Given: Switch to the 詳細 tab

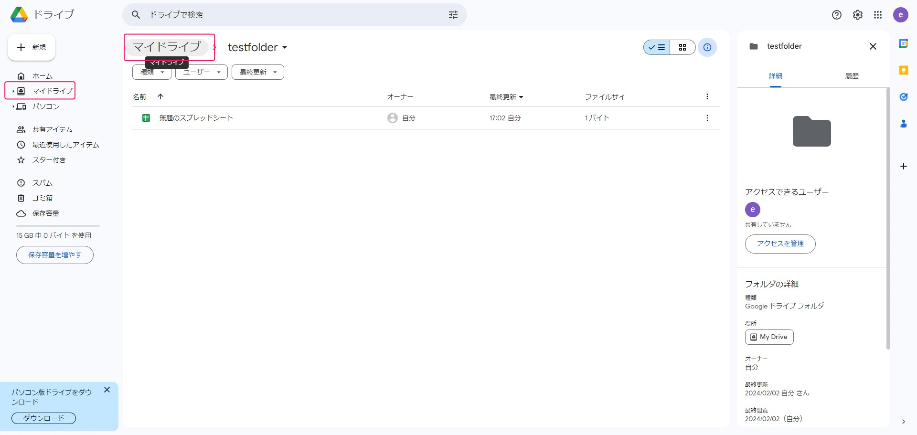Looking at the screenshot, I should pos(776,76).
